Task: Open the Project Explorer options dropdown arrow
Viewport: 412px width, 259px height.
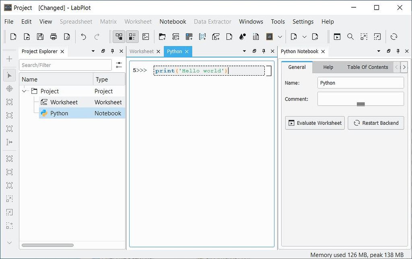Action: 93,51
